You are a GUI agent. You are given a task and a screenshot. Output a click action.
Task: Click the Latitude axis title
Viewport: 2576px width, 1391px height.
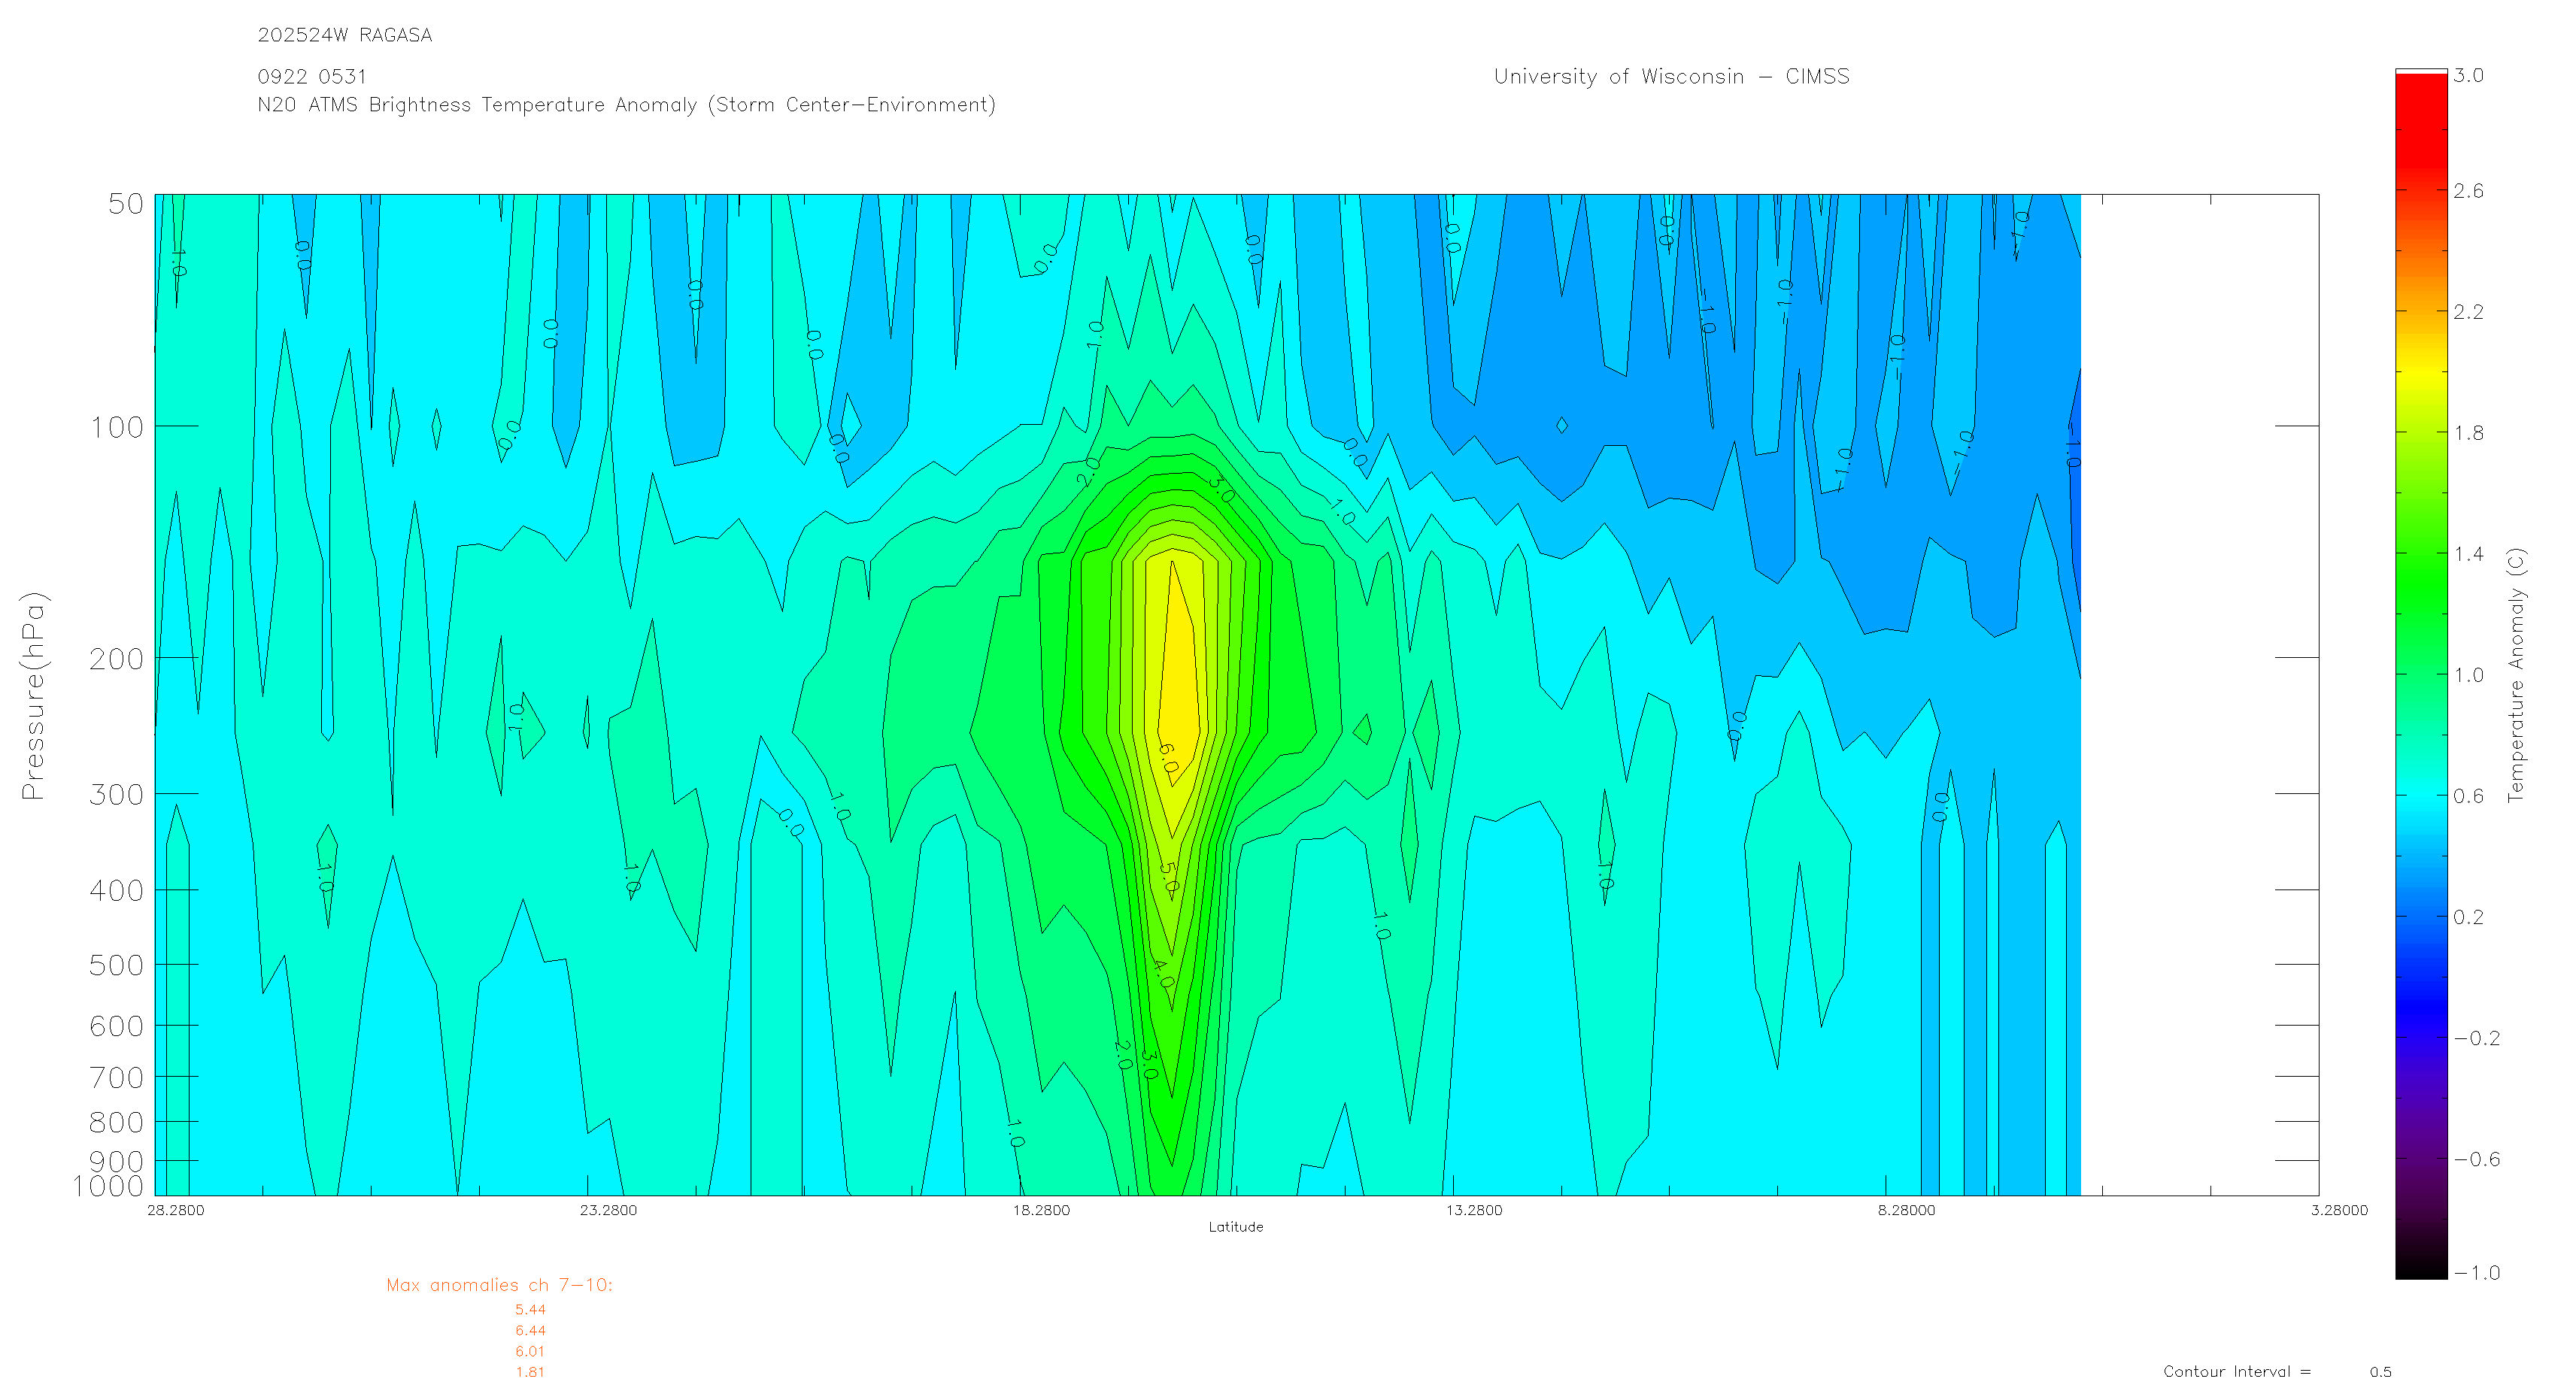click(1235, 1227)
